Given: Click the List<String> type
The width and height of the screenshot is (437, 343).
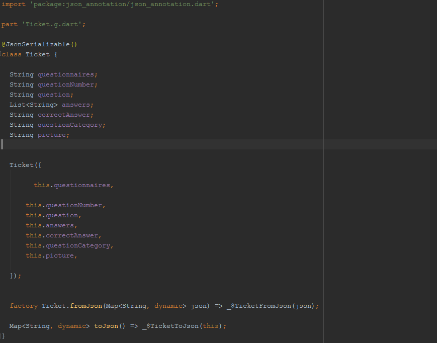Looking at the screenshot, I should [34, 105].
